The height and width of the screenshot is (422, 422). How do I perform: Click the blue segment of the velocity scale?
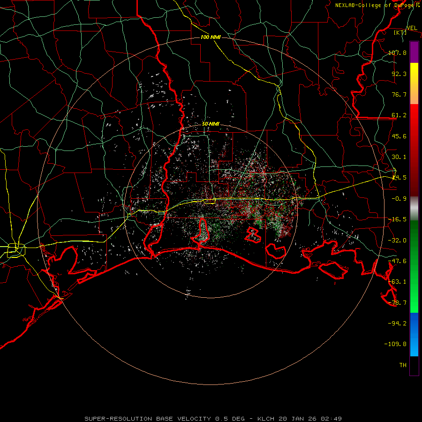tap(414, 334)
